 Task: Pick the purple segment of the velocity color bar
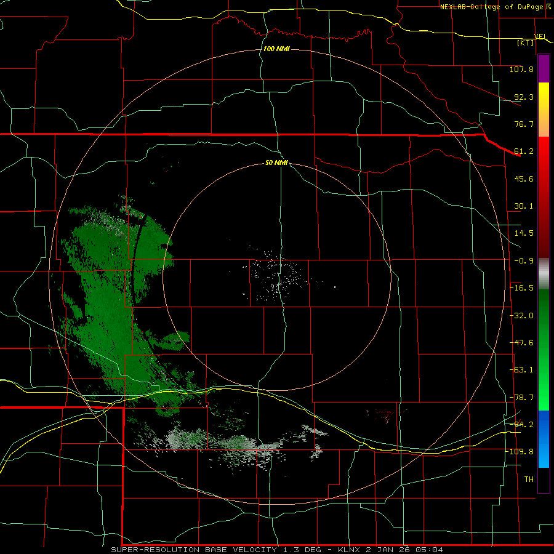(544, 68)
